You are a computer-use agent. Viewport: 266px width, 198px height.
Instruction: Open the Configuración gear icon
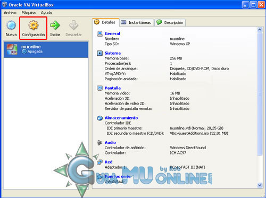[34, 25]
